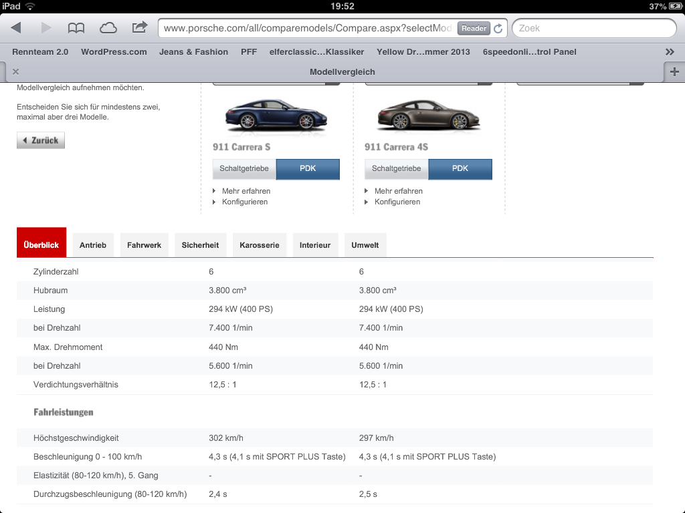Switch to the Sicherheit tab
The image size is (685, 513).
(200, 245)
